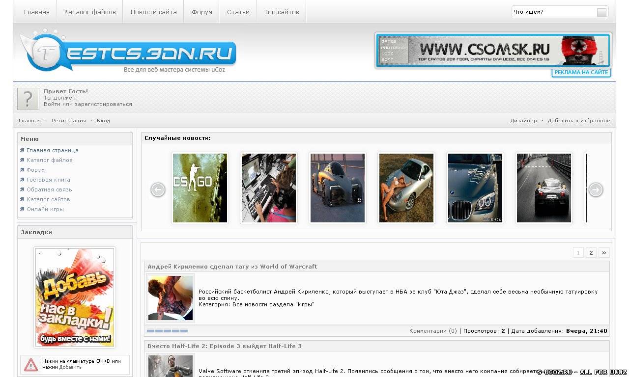This screenshot has width=629, height=377.
Task: Click the Добавить bookmark link
Action: (x=71, y=367)
